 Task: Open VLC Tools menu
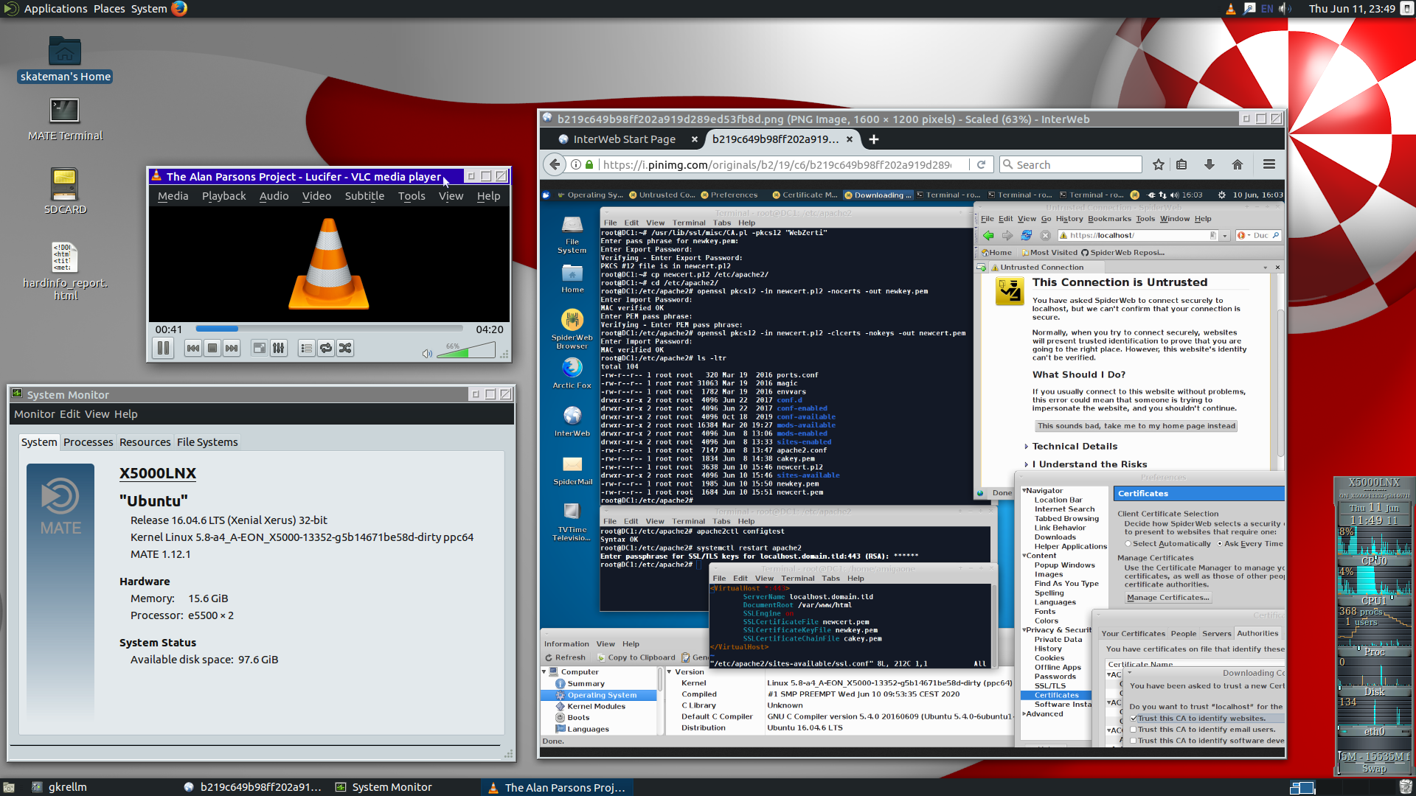412,196
